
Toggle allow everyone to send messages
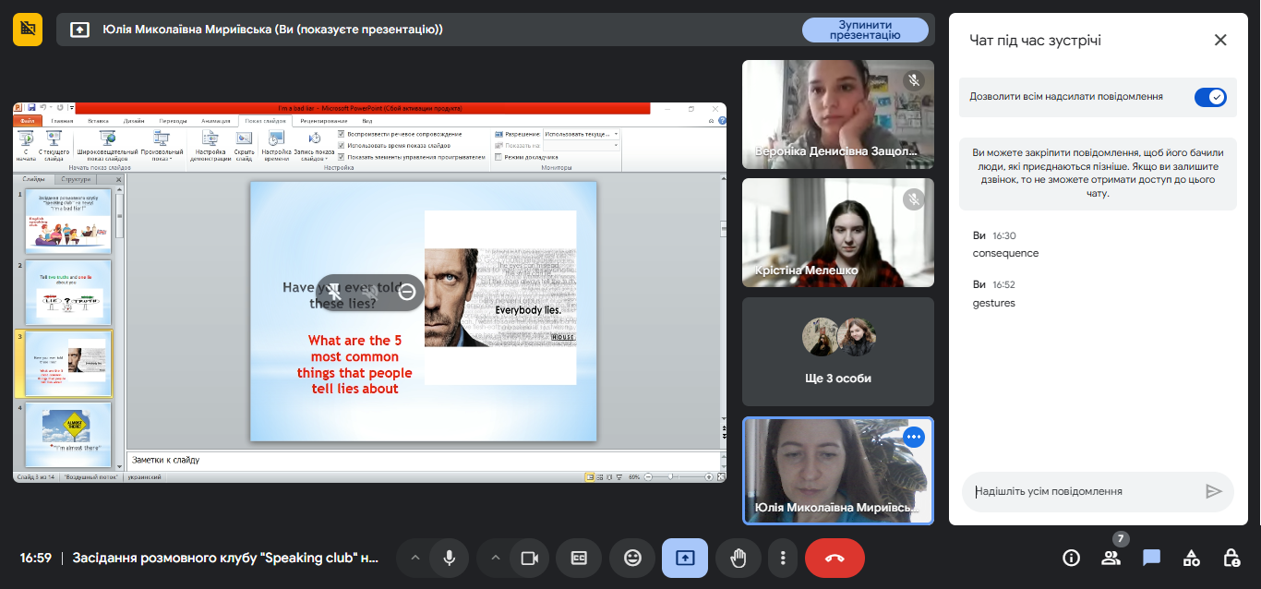click(x=1209, y=97)
